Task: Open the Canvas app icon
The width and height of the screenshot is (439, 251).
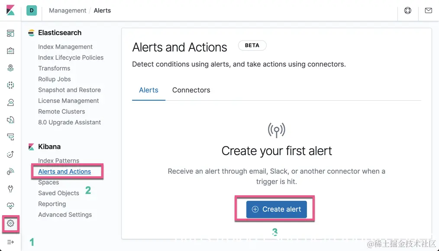Action: [10, 51]
